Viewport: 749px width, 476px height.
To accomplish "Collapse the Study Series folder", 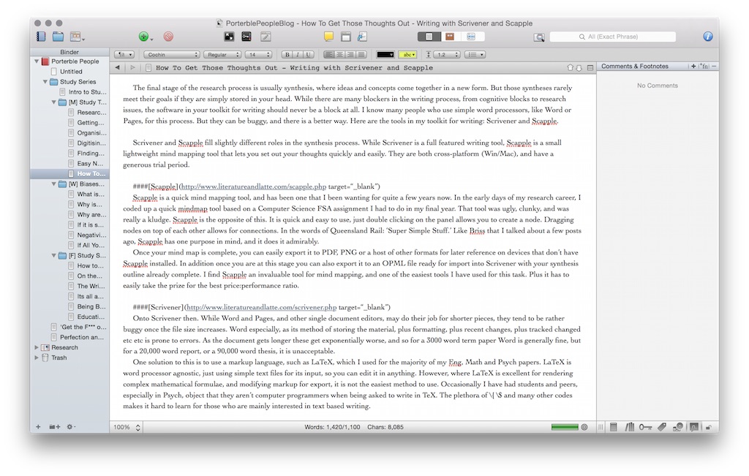I will point(45,82).
